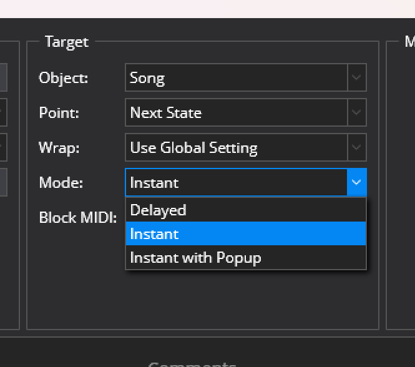Expand the Point dropdown chevron
This screenshot has height=367, width=415.
pyautogui.click(x=356, y=112)
